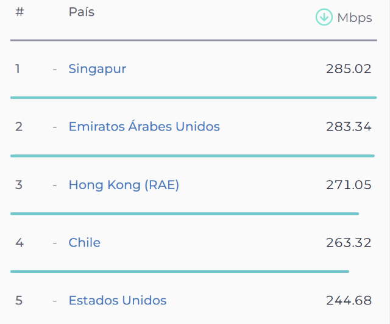This screenshot has height=324, width=390.
Task: Click the rank change dash beside Chile
Action: (x=55, y=243)
